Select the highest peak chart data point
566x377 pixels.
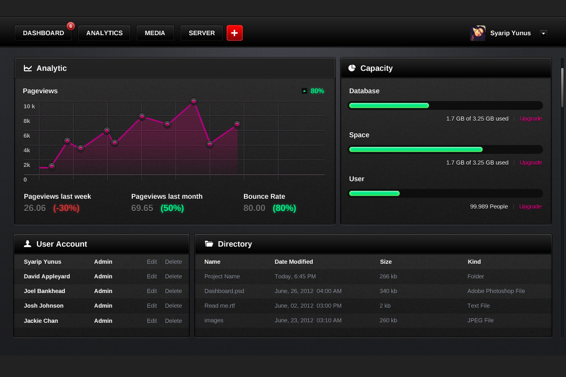[x=194, y=102]
